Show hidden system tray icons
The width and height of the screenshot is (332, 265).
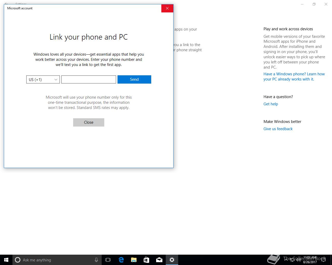point(286,260)
